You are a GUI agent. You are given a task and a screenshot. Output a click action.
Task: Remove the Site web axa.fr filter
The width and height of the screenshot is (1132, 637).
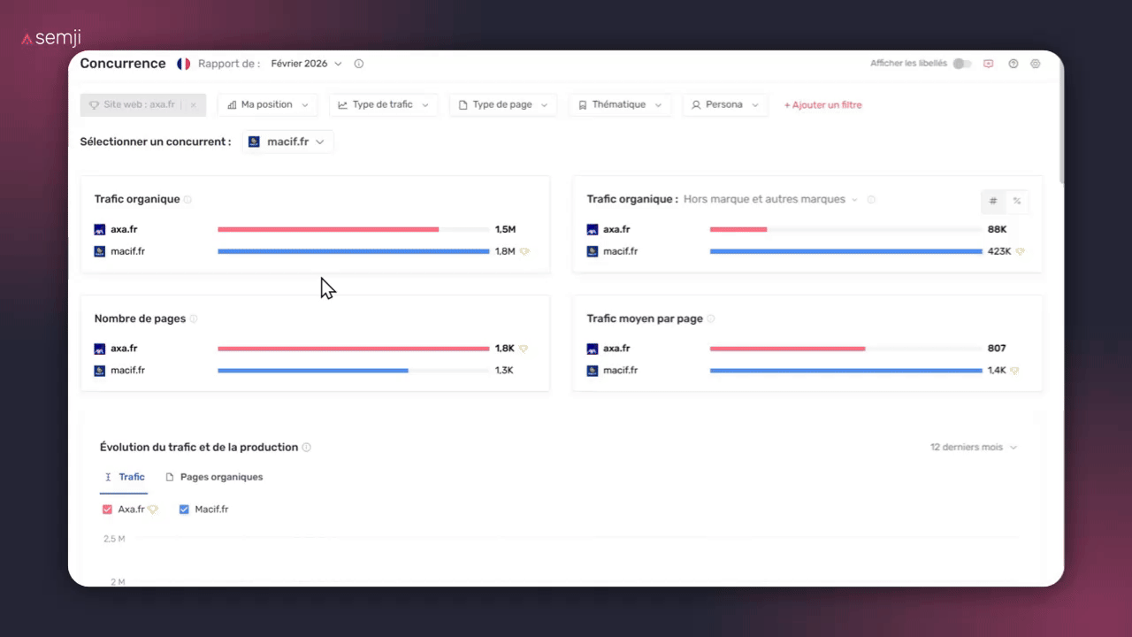(x=194, y=105)
